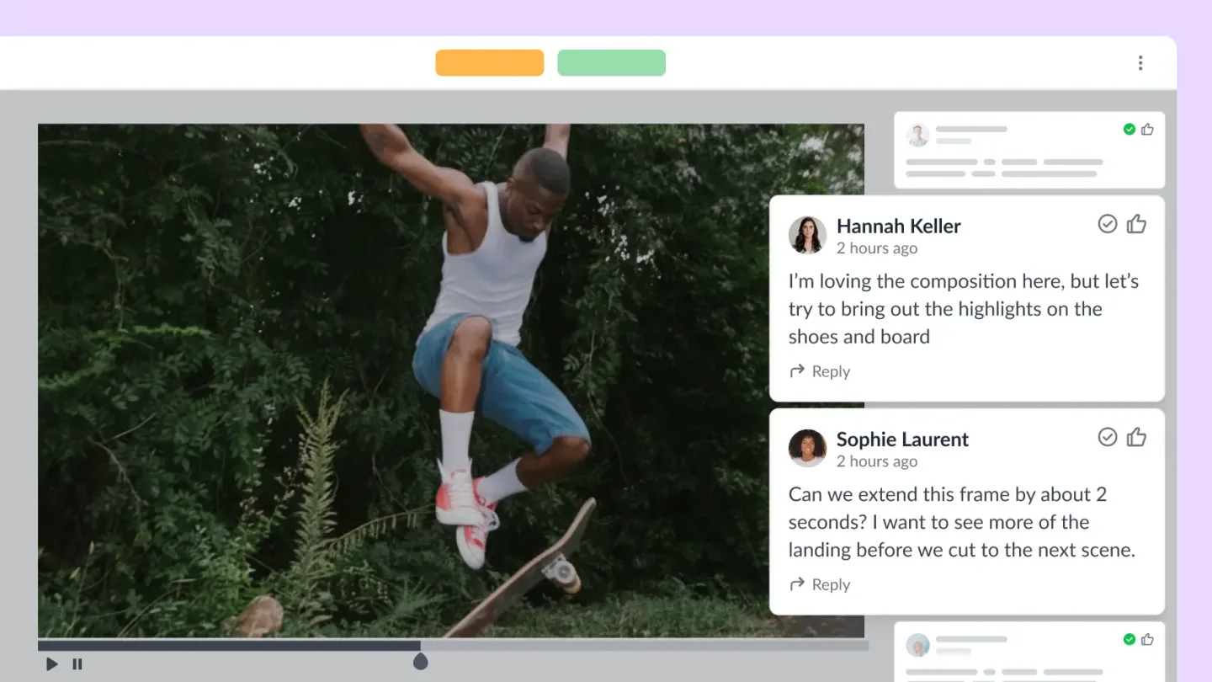
Task: Click the green resolved check on the bottom comment card
Action: point(1130,639)
